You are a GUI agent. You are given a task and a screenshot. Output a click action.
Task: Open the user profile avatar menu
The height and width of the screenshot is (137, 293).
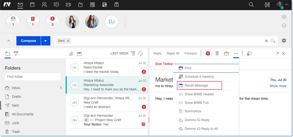282,5
